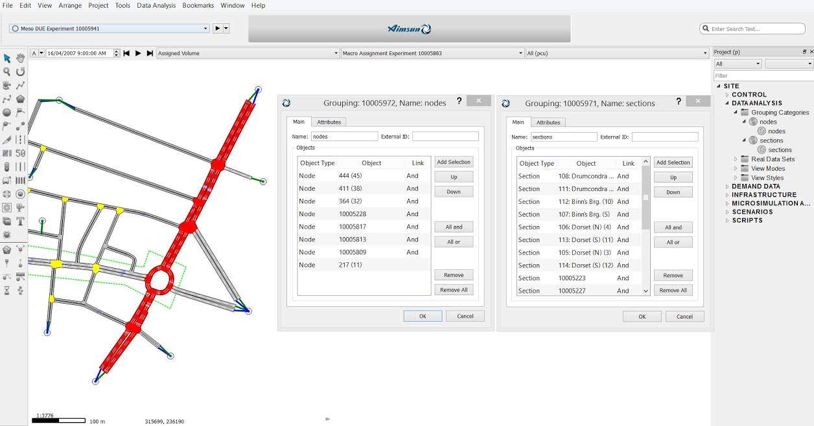Expand the INFRASTRUCTURE tree node
Screen dimensions: 814x426
coord(727,195)
